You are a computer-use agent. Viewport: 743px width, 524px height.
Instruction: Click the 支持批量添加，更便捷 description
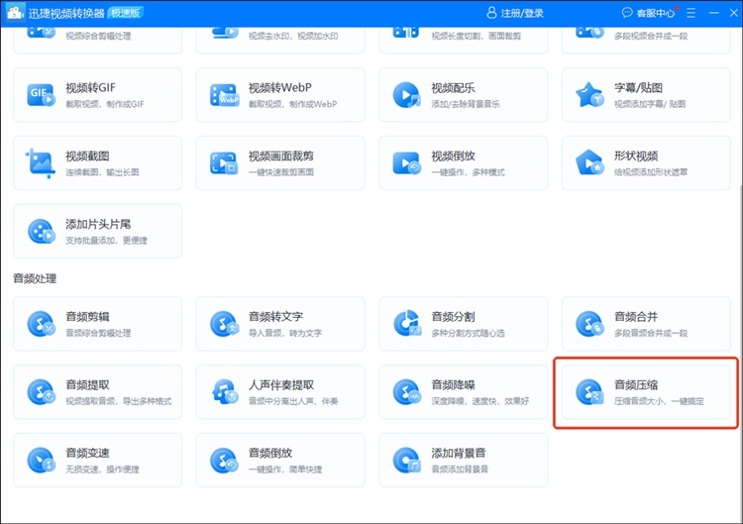click(x=106, y=241)
